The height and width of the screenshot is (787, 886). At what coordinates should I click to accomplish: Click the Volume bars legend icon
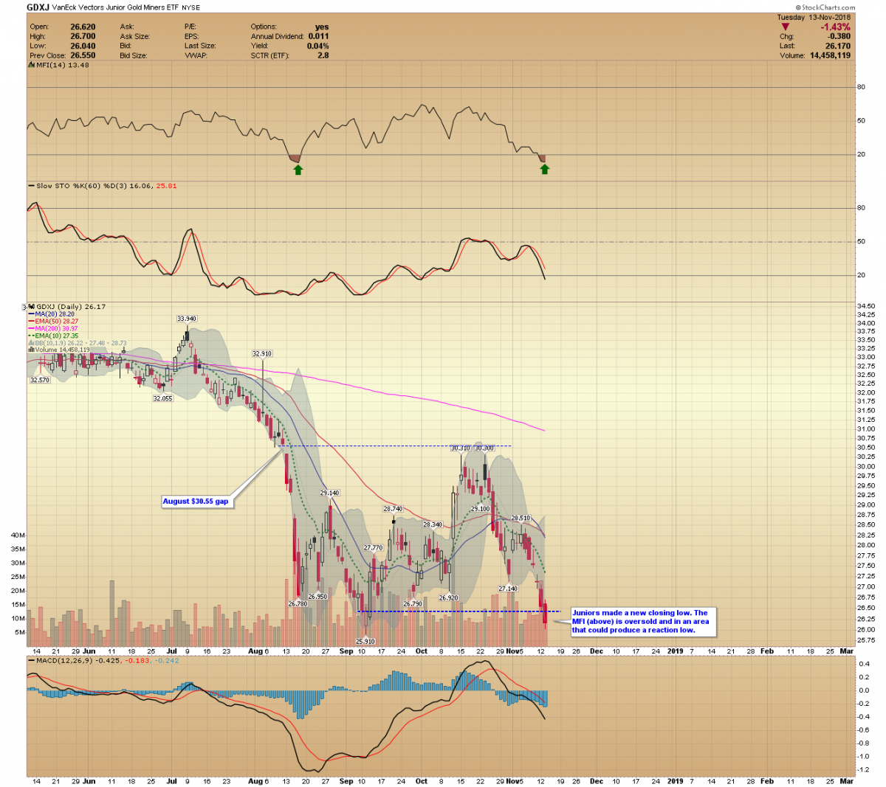(x=31, y=350)
